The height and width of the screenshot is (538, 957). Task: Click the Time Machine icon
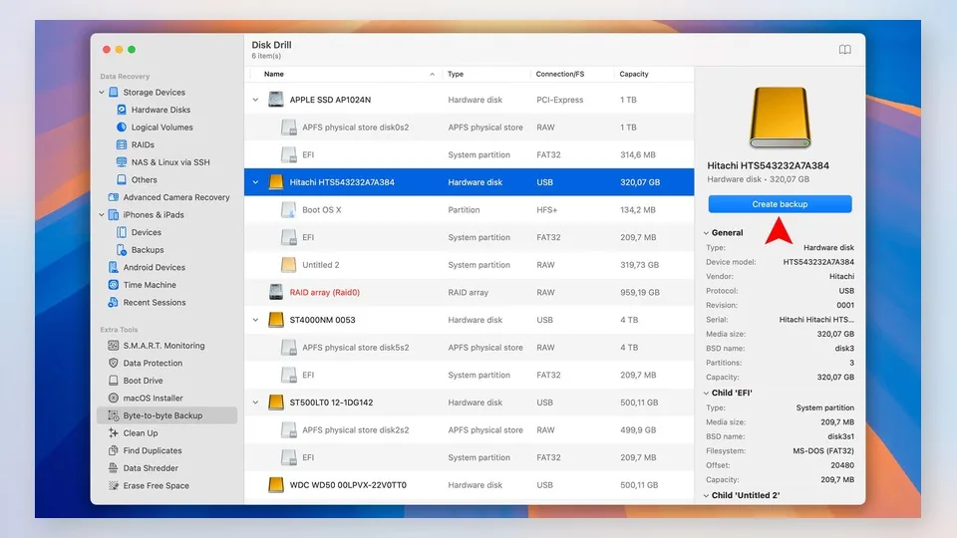[x=113, y=285]
